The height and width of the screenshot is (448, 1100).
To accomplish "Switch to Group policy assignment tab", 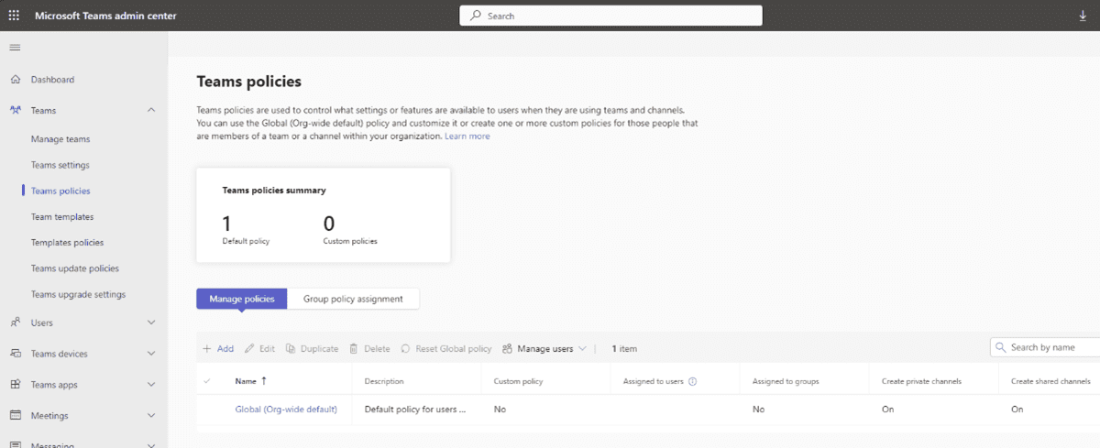I will (x=353, y=299).
